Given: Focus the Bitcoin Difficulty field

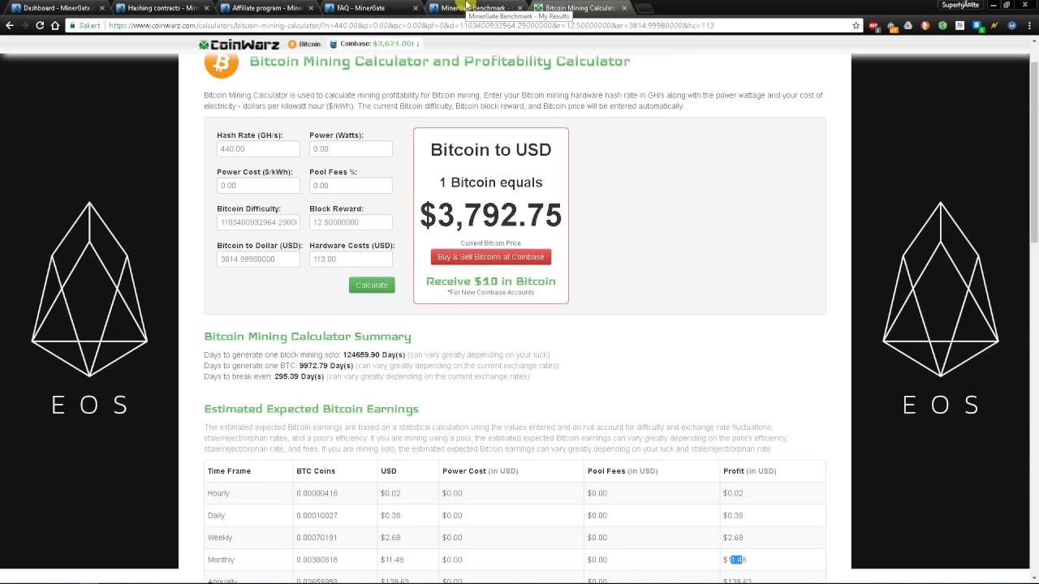Looking at the screenshot, I should point(258,222).
